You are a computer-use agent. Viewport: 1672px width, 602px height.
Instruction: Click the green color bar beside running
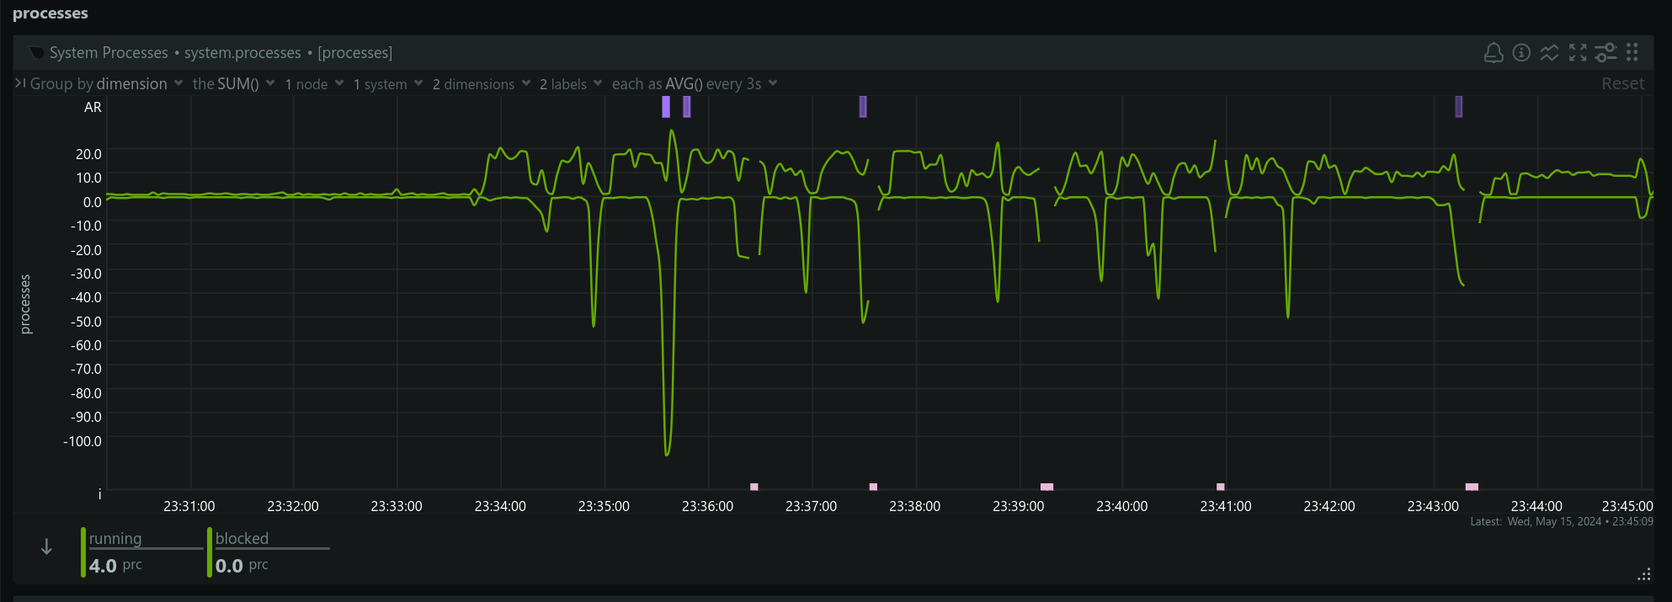(x=83, y=552)
